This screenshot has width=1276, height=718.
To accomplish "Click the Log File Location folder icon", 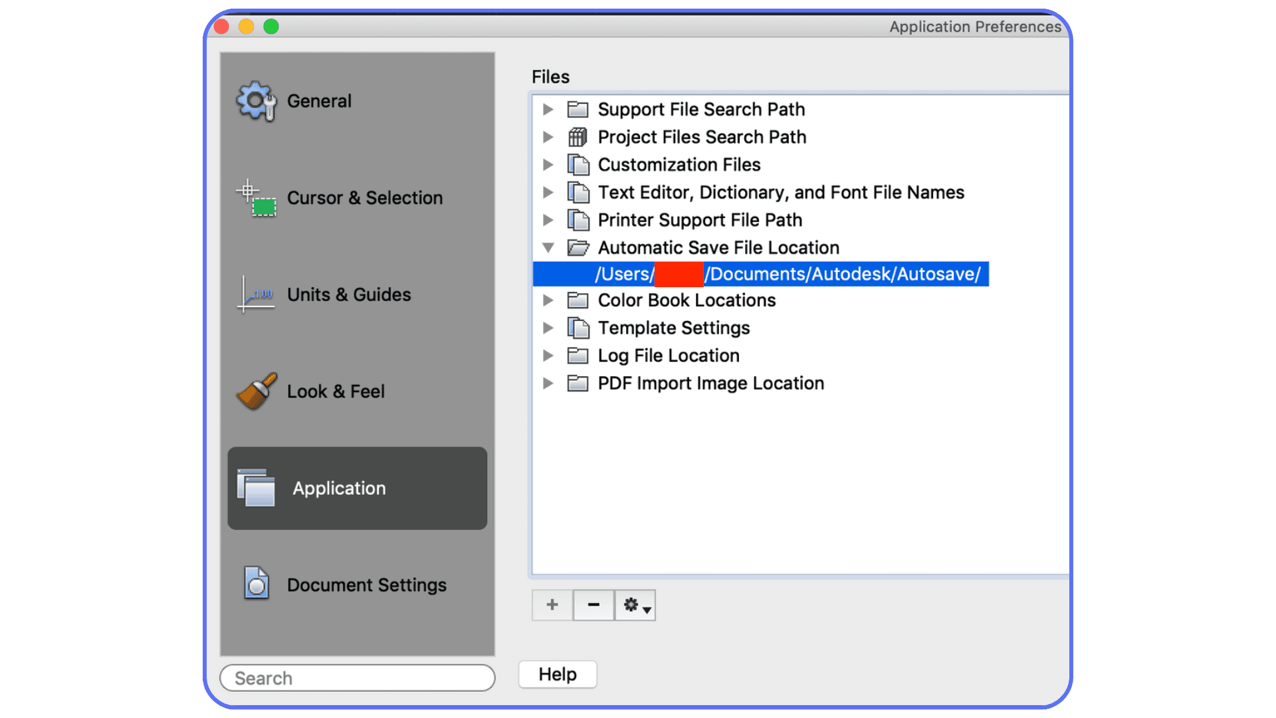I will [578, 356].
